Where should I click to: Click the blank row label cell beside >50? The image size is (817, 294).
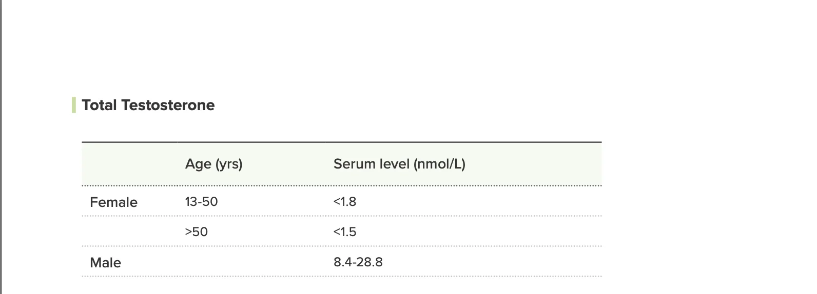point(128,232)
